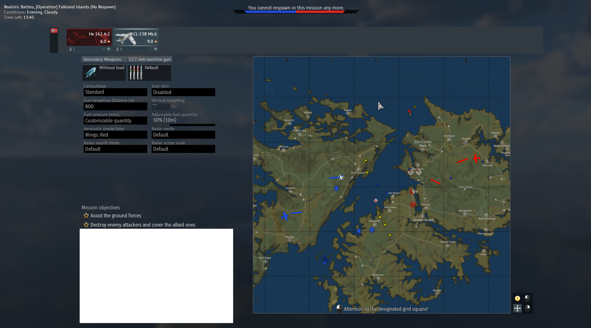The image size is (591, 328).
Task: Open the Radar search mode Default dropdown
Action: 115,149
